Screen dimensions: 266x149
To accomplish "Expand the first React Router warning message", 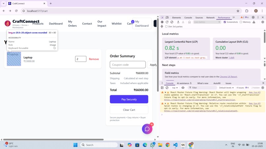I will click(165, 92).
